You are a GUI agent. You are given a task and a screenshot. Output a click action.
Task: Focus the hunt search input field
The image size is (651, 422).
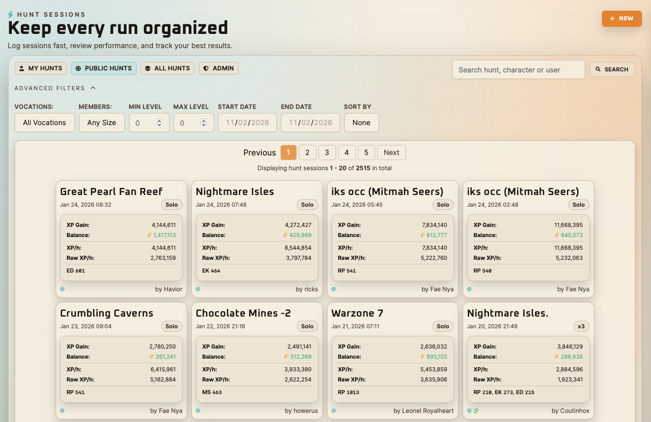coord(518,70)
